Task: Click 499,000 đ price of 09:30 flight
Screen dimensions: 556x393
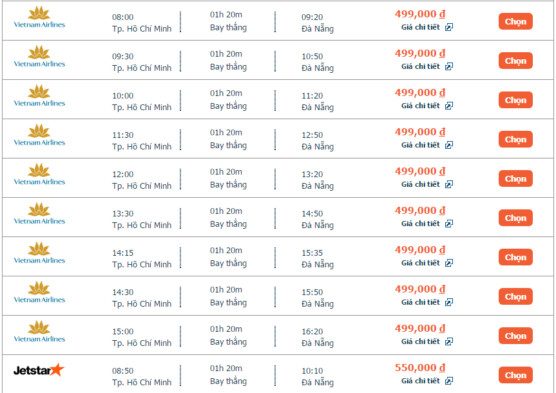Action: point(419,53)
